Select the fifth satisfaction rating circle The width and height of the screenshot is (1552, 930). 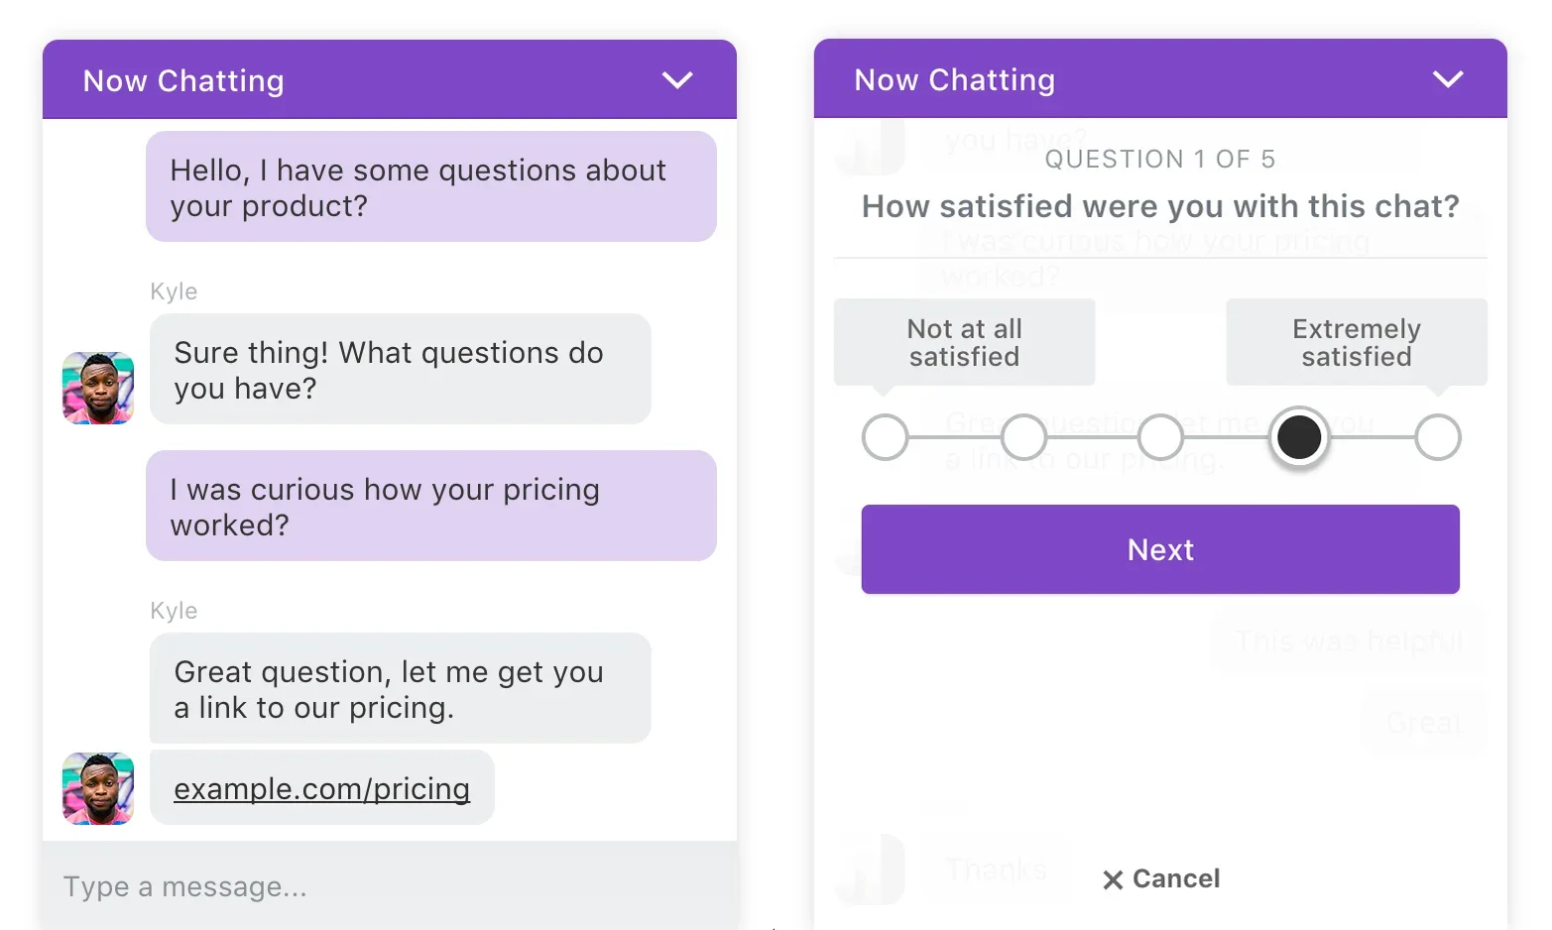point(1437,437)
